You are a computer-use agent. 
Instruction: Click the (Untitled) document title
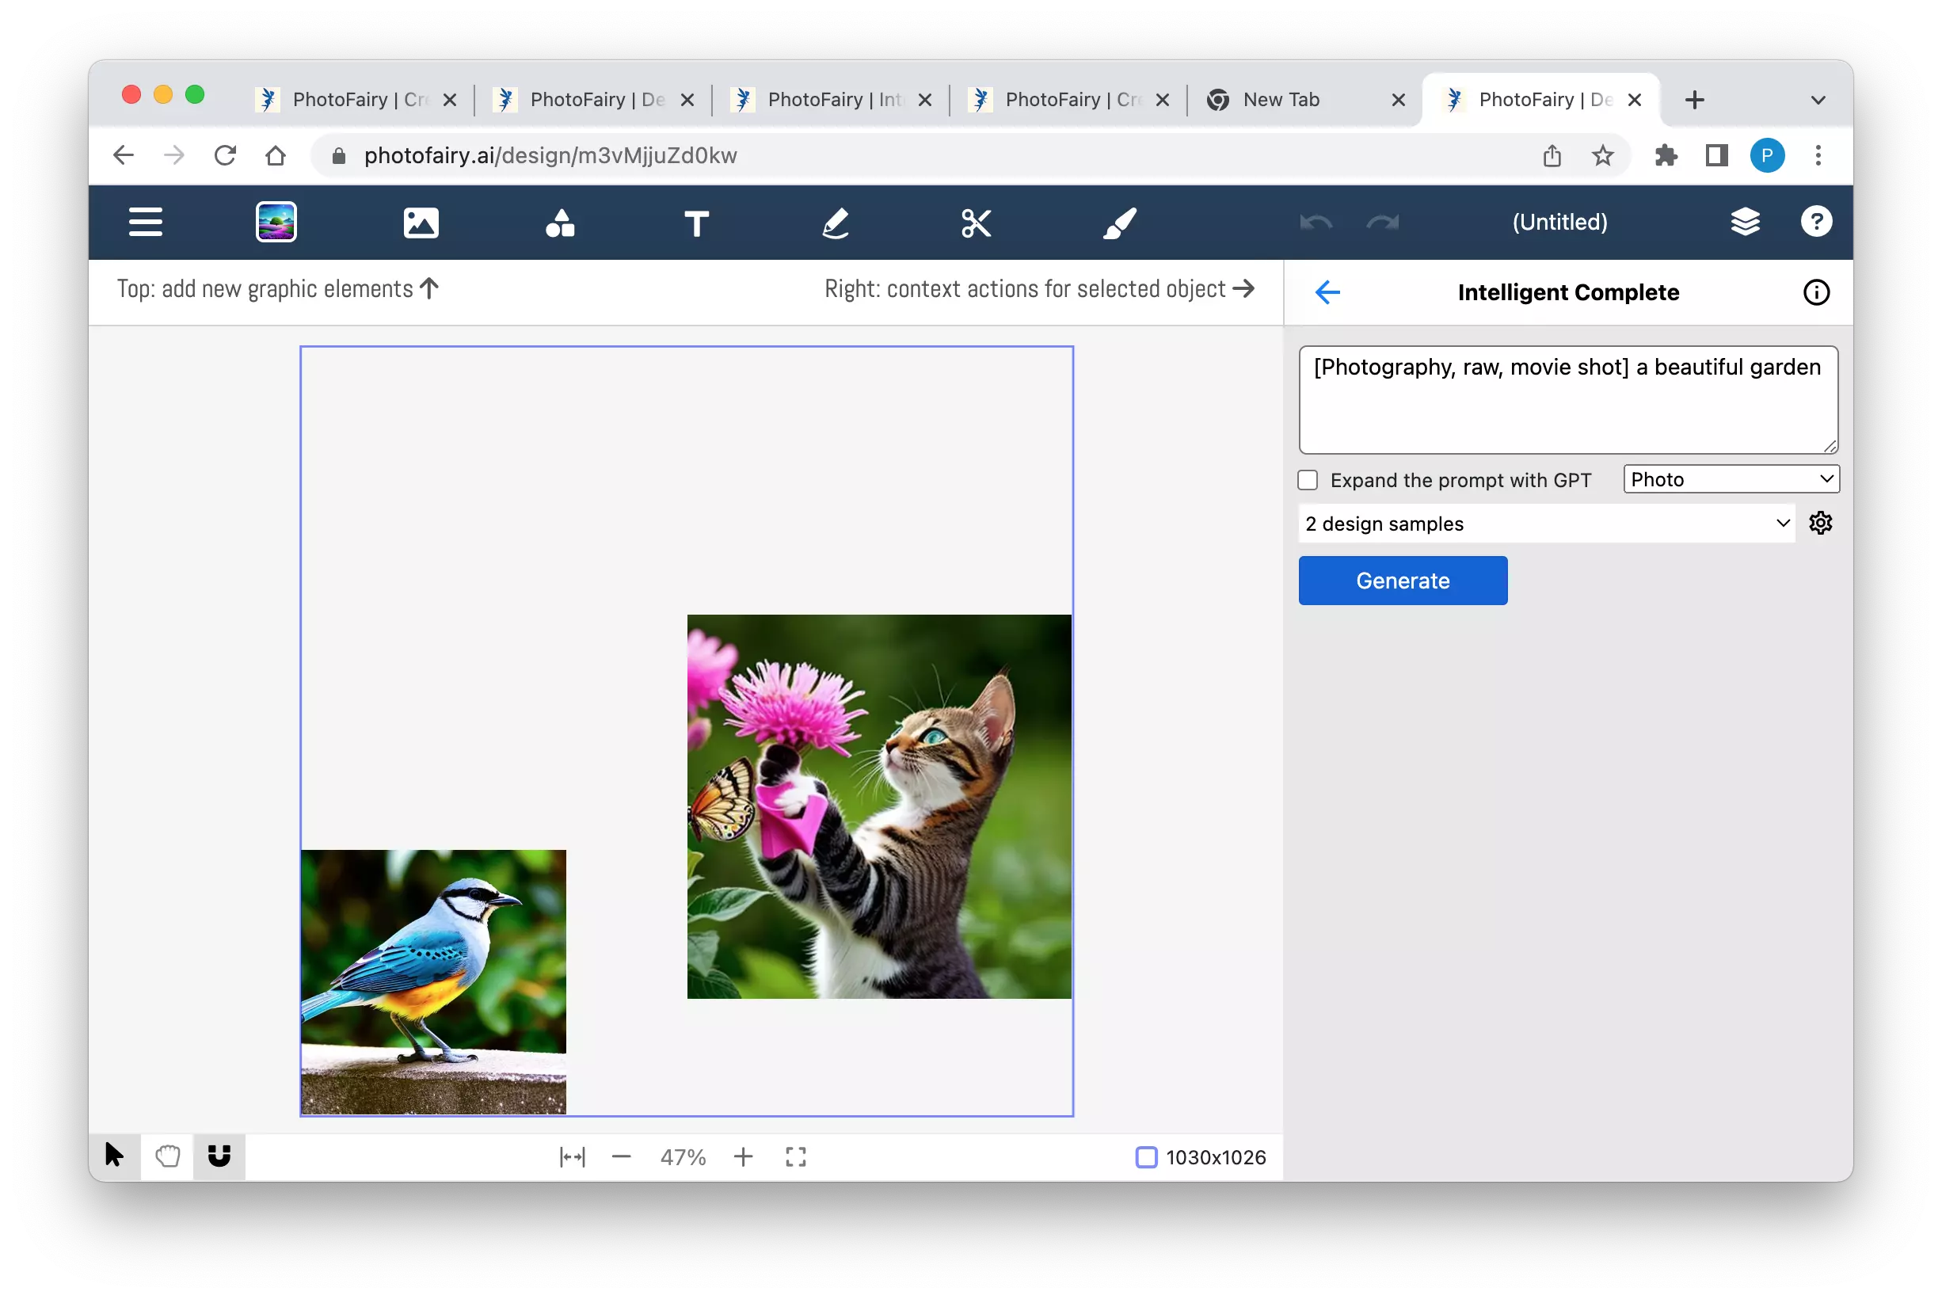click(1559, 222)
